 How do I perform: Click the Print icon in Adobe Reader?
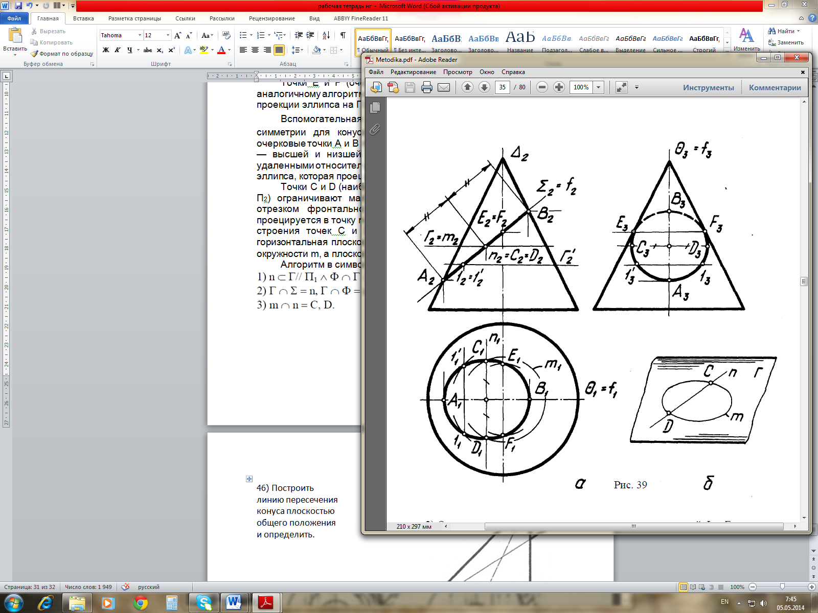pyautogui.click(x=426, y=87)
